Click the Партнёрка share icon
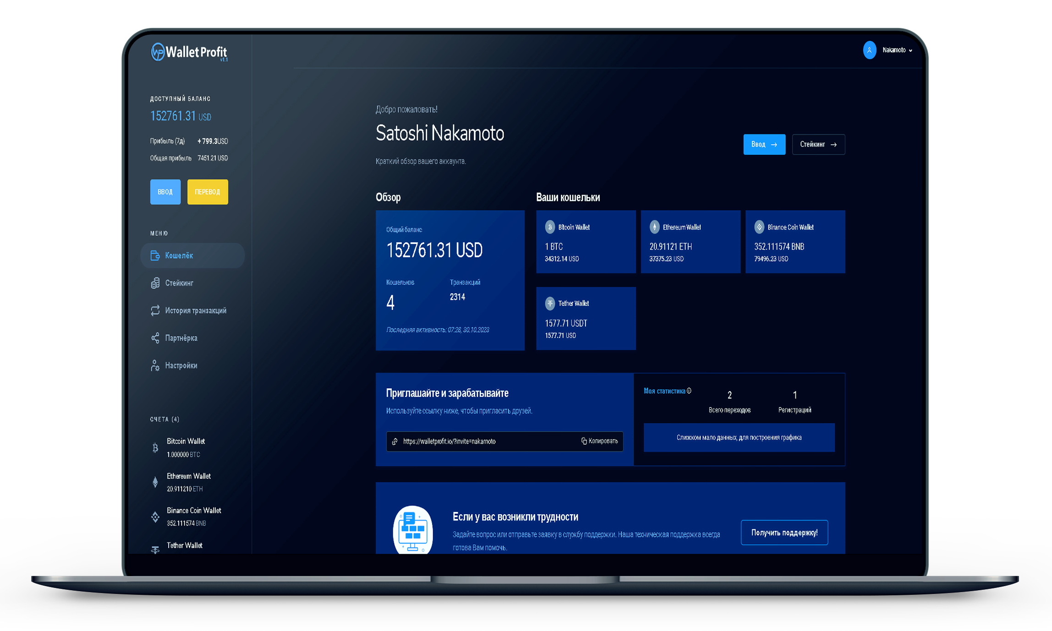The width and height of the screenshot is (1052, 631). click(155, 338)
